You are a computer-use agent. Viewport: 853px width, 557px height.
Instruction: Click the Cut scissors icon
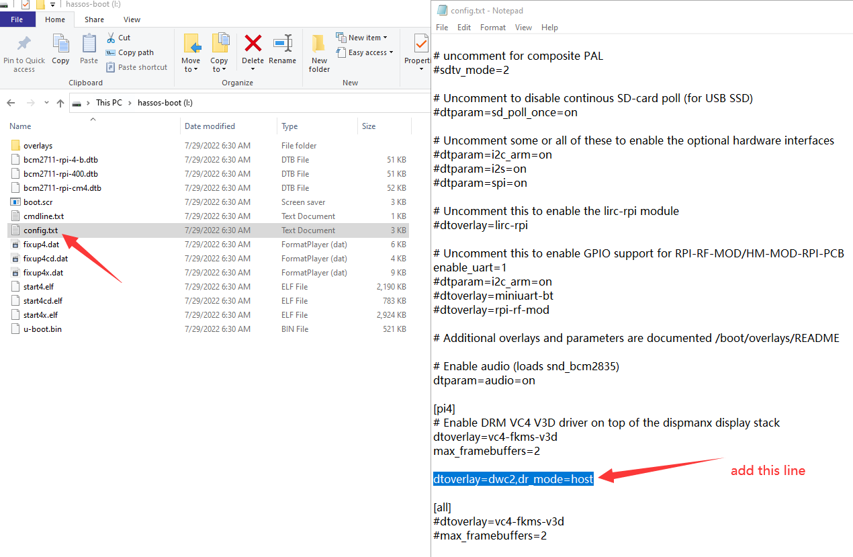pos(111,38)
